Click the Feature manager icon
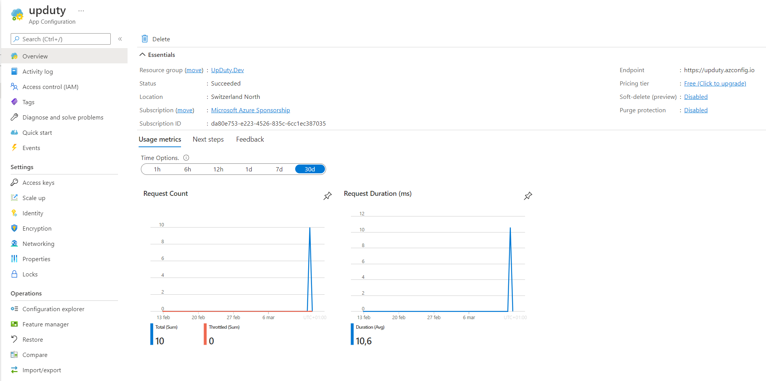The width and height of the screenshot is (766, 381). (15, 324)
